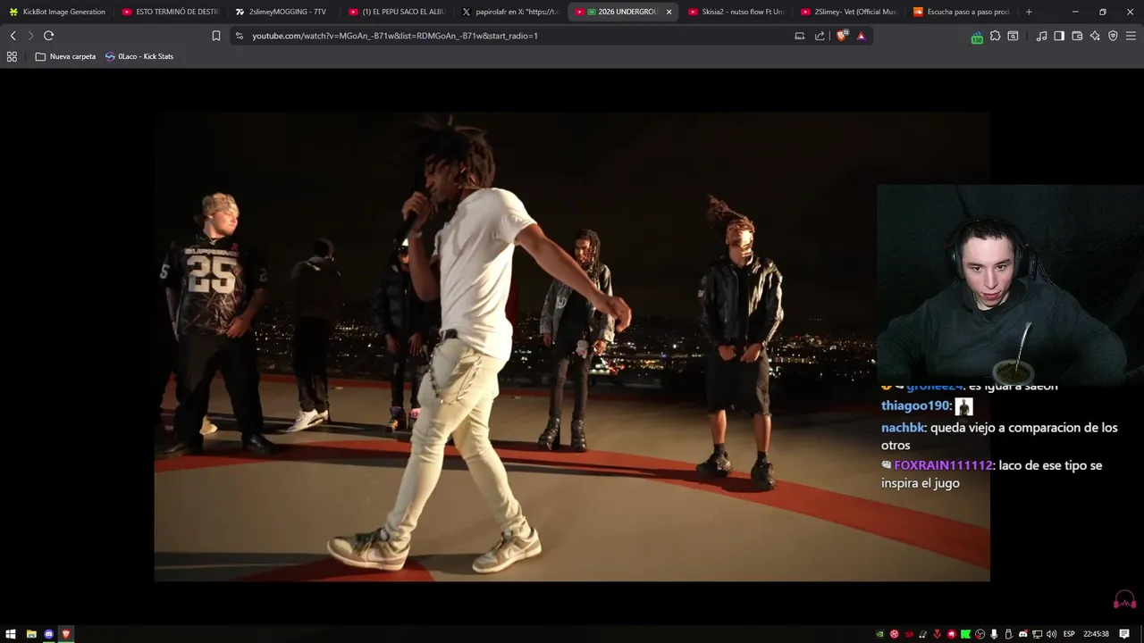This screenshot has width=1144, height=643.
Task: Open the Windows notification center
Action: click(1124, 634)
